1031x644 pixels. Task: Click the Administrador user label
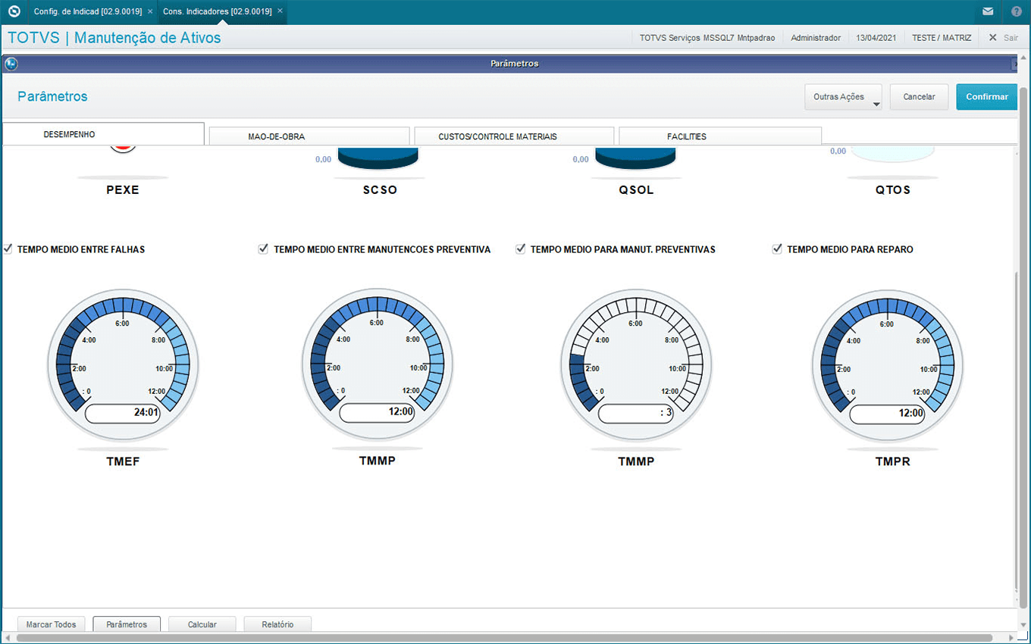(816, 37)
